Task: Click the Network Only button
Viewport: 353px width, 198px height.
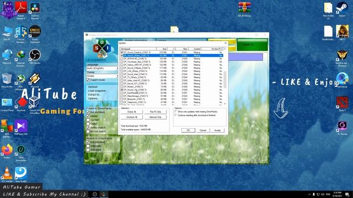Action: [156, 117]
